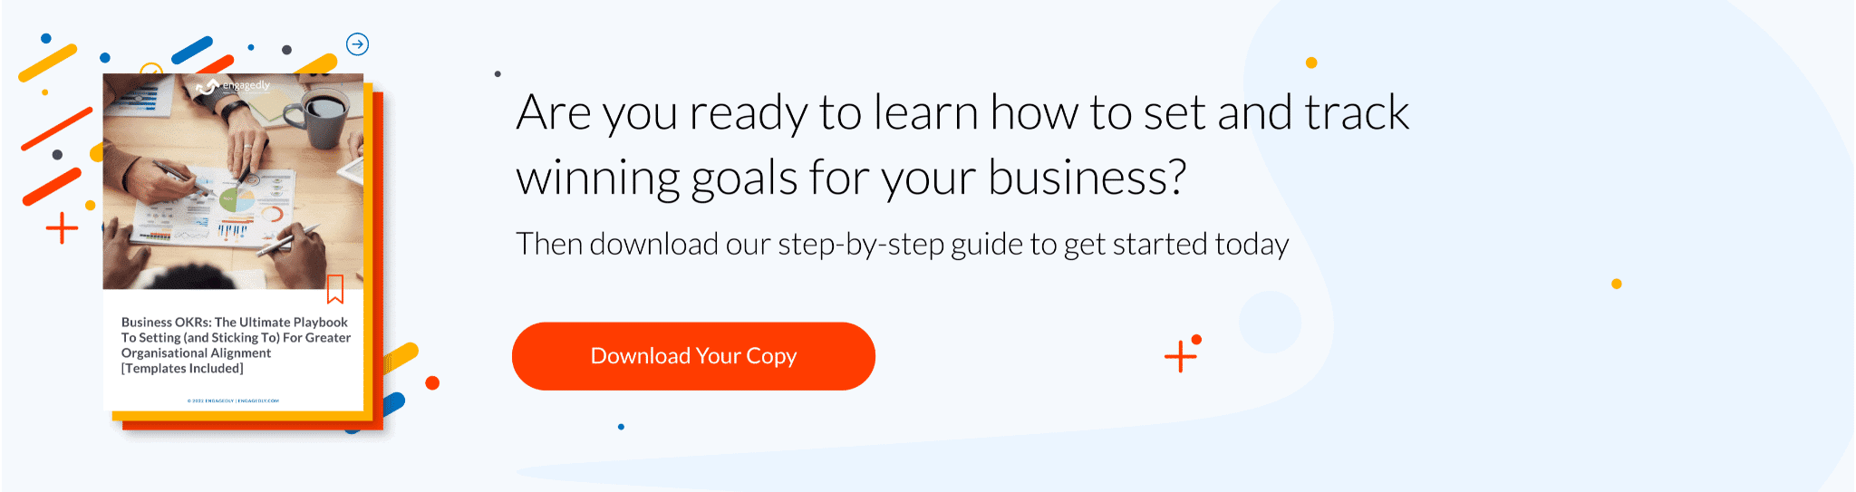Click the orange plus sign near the button

pyautogui.click(x=1180, y=356)
